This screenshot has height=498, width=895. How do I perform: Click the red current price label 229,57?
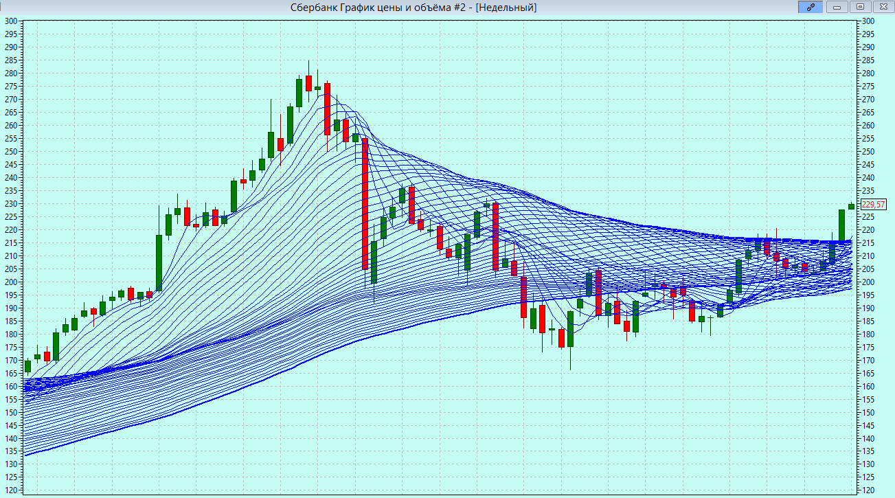point(874,205)
